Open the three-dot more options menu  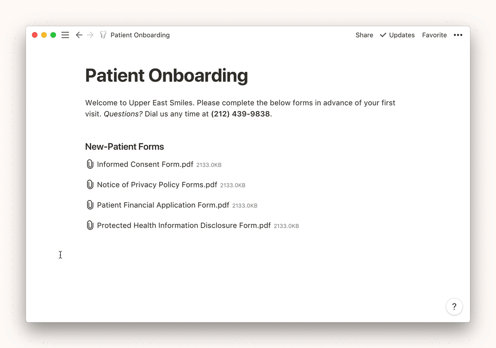pos(458,35)
